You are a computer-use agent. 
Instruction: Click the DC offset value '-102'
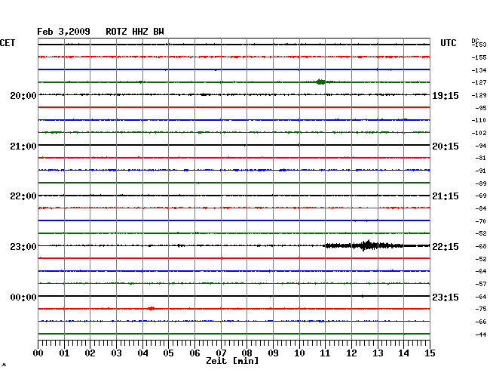pyautogui.click(x=479, y=133)
